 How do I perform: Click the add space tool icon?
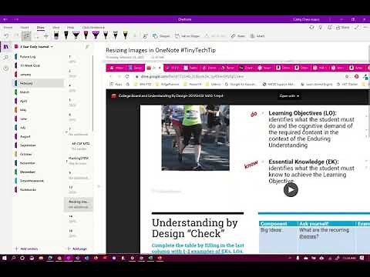[x=46, y=36]
